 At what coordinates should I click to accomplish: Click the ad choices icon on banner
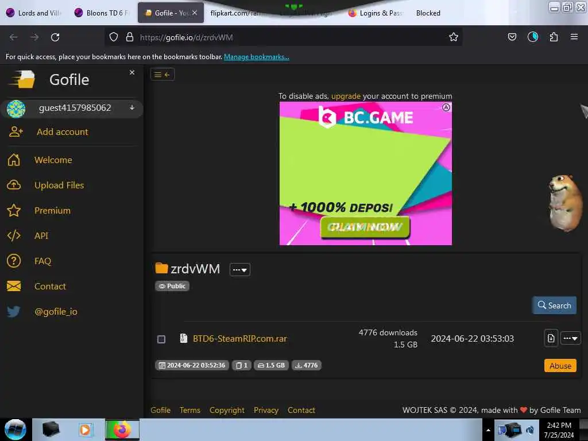[446, 107]
